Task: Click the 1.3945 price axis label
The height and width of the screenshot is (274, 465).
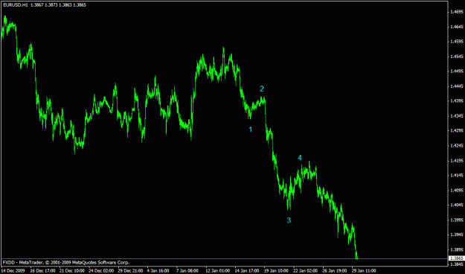Action: (x=457, y=235)
